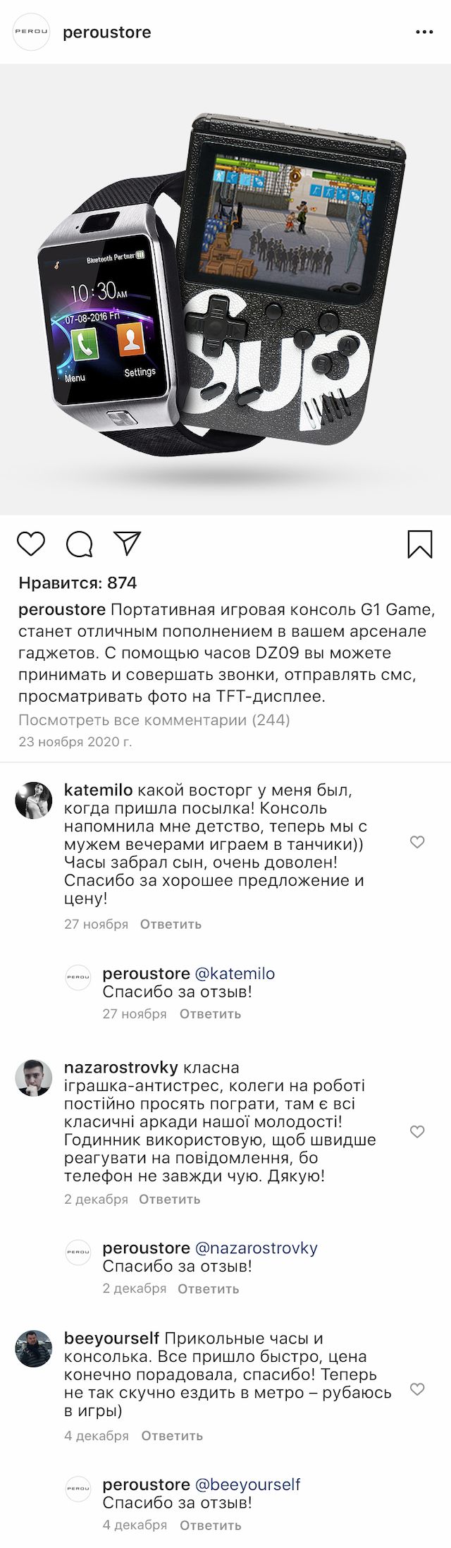View the smartwatch and console post image
Screen dimensions: 451x1548
(x=225, y=289)
